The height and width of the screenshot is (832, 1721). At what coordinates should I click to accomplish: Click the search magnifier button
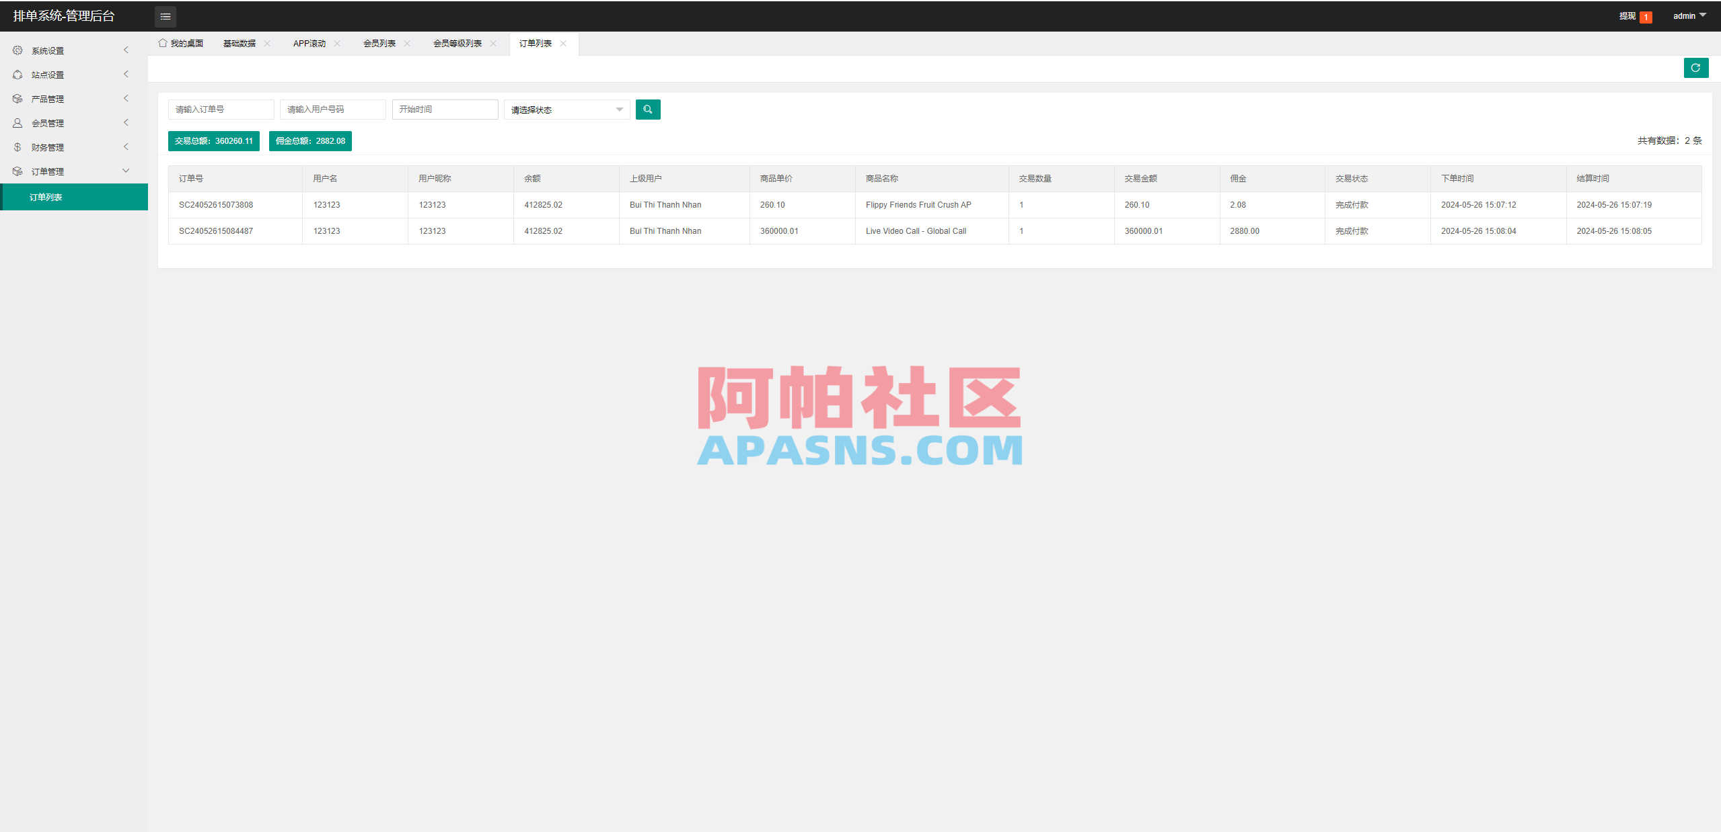pyautogui.click(x=647, y=109)
